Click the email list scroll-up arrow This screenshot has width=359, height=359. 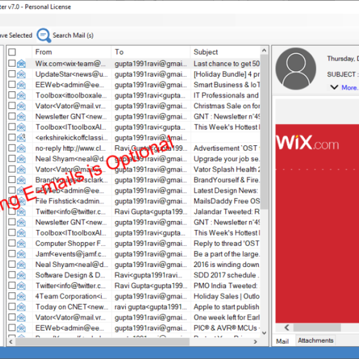point(264,50)
